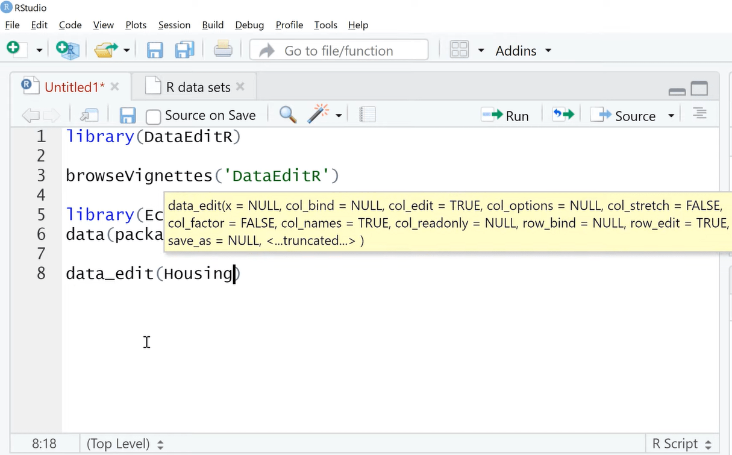Image resolution: width=732 pixels, height=455 pixels.
Task: Open the R Script file type selector
Action: (x=681, y=444)
